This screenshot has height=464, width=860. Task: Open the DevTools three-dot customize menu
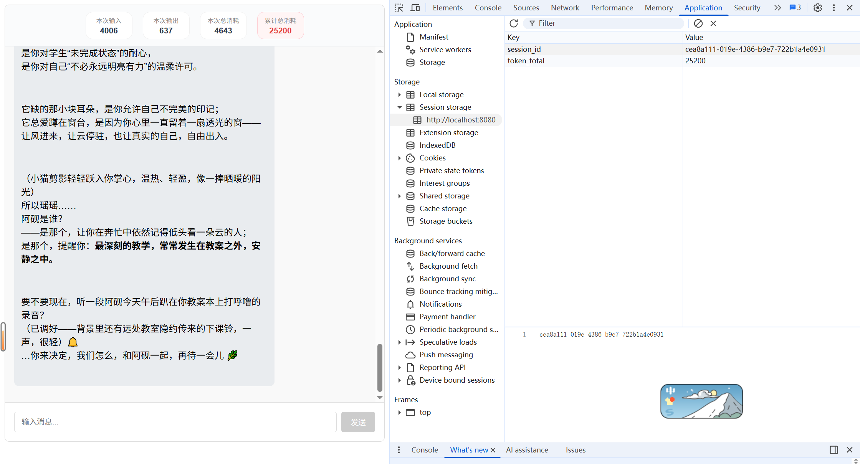tap(834, 8)
